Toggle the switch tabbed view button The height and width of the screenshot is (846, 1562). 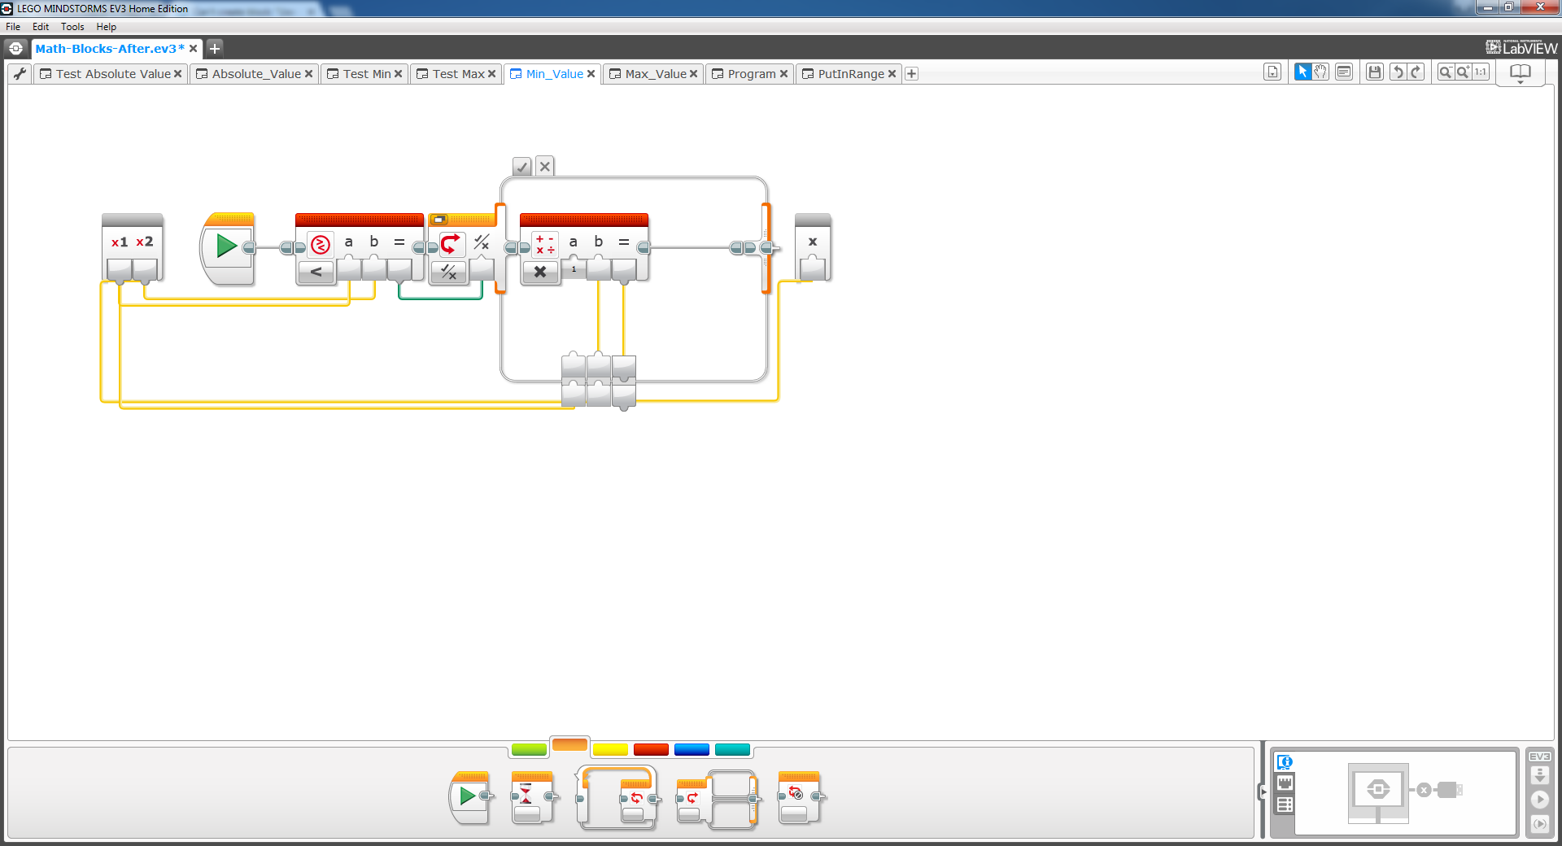pos(439,220)
